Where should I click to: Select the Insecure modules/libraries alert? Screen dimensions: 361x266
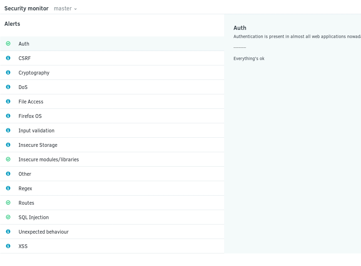click(x=112, y=159)
